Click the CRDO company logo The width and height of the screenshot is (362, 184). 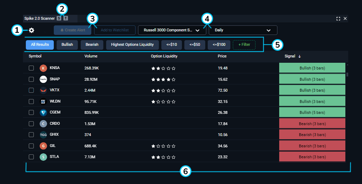pyautogui.click(x=43, y=124)
